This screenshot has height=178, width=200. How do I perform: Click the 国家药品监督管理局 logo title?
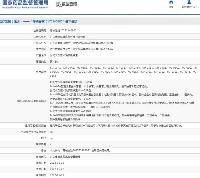pos(25,2)
